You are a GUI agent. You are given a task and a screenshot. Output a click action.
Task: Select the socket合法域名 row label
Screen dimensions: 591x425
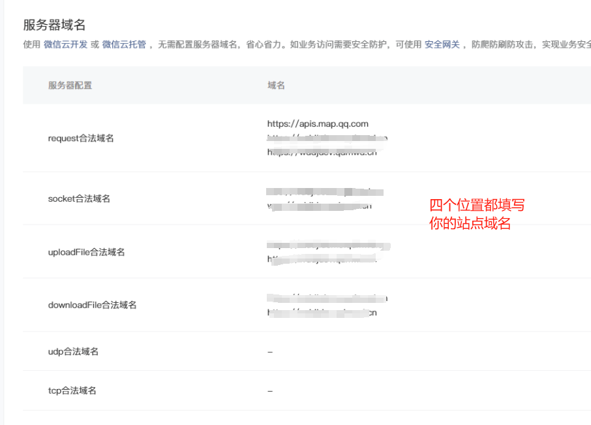click(x=79, y=198)
